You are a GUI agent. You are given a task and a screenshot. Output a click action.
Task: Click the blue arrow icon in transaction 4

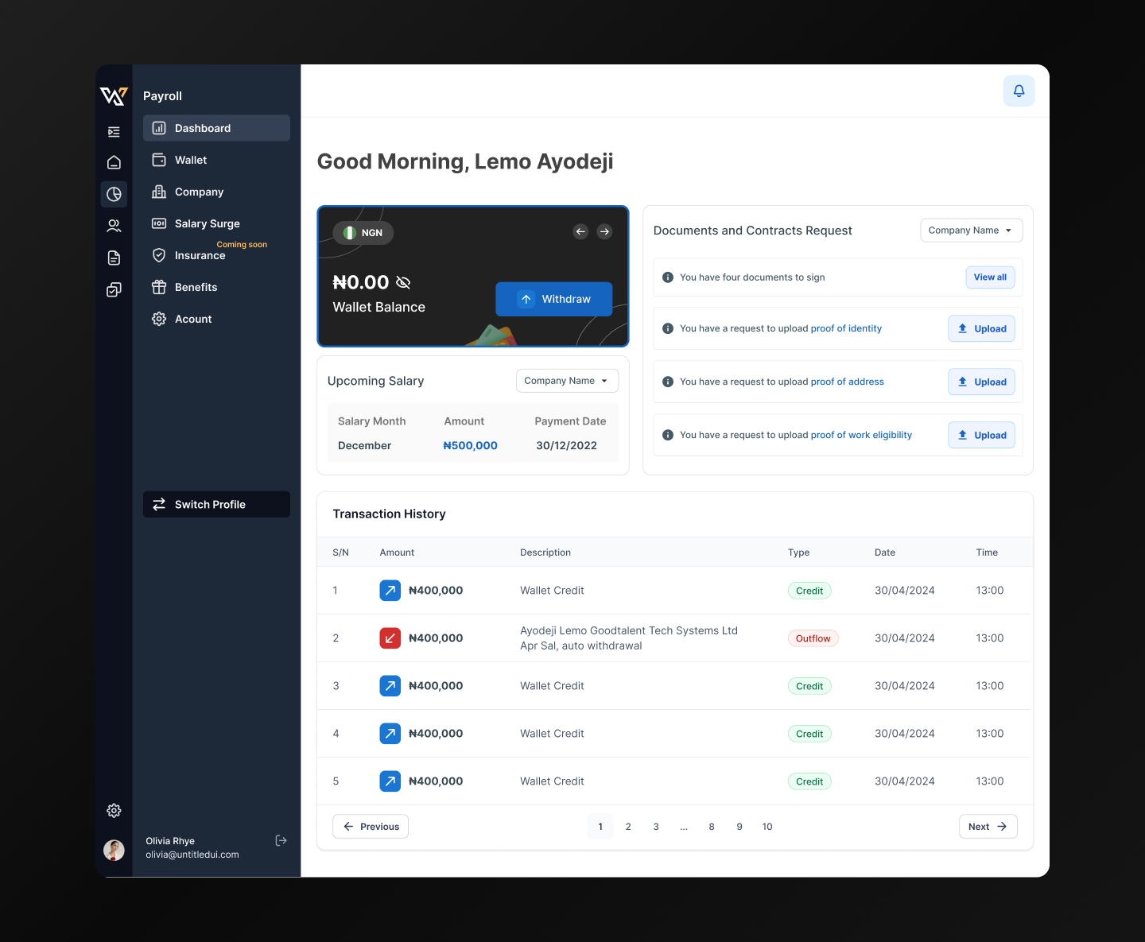[x=390, y=734]
